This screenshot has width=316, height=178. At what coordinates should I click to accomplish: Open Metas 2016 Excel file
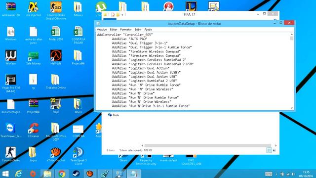click(x=56, y=33)
